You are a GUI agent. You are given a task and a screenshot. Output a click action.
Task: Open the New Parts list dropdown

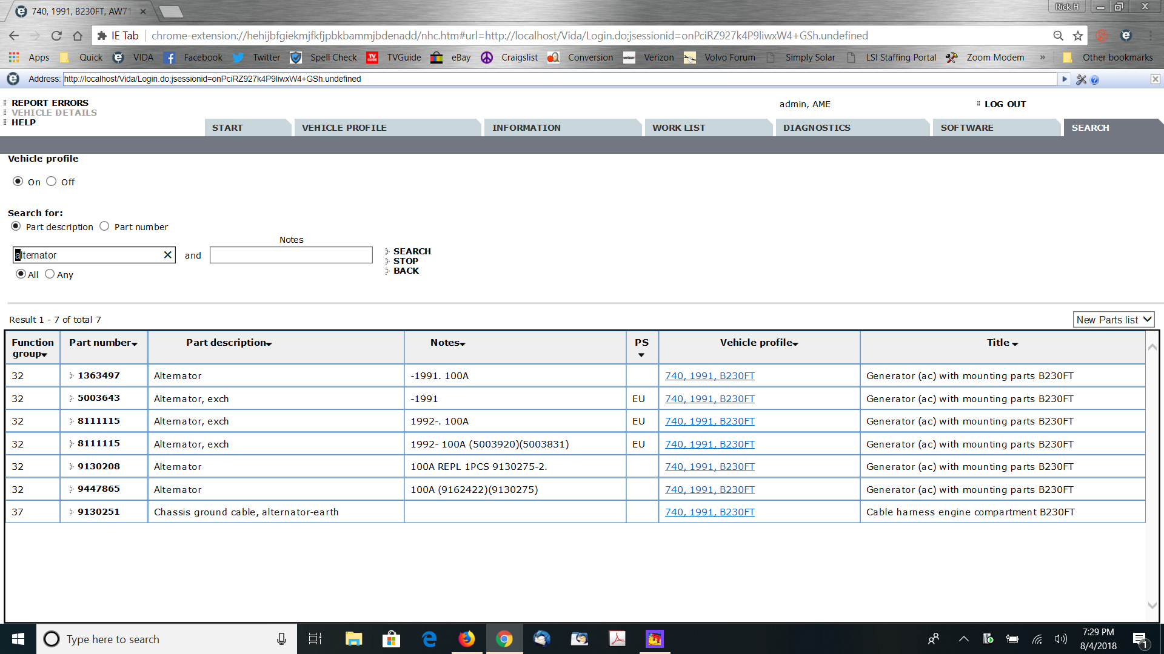click(x=1113, y=320)
